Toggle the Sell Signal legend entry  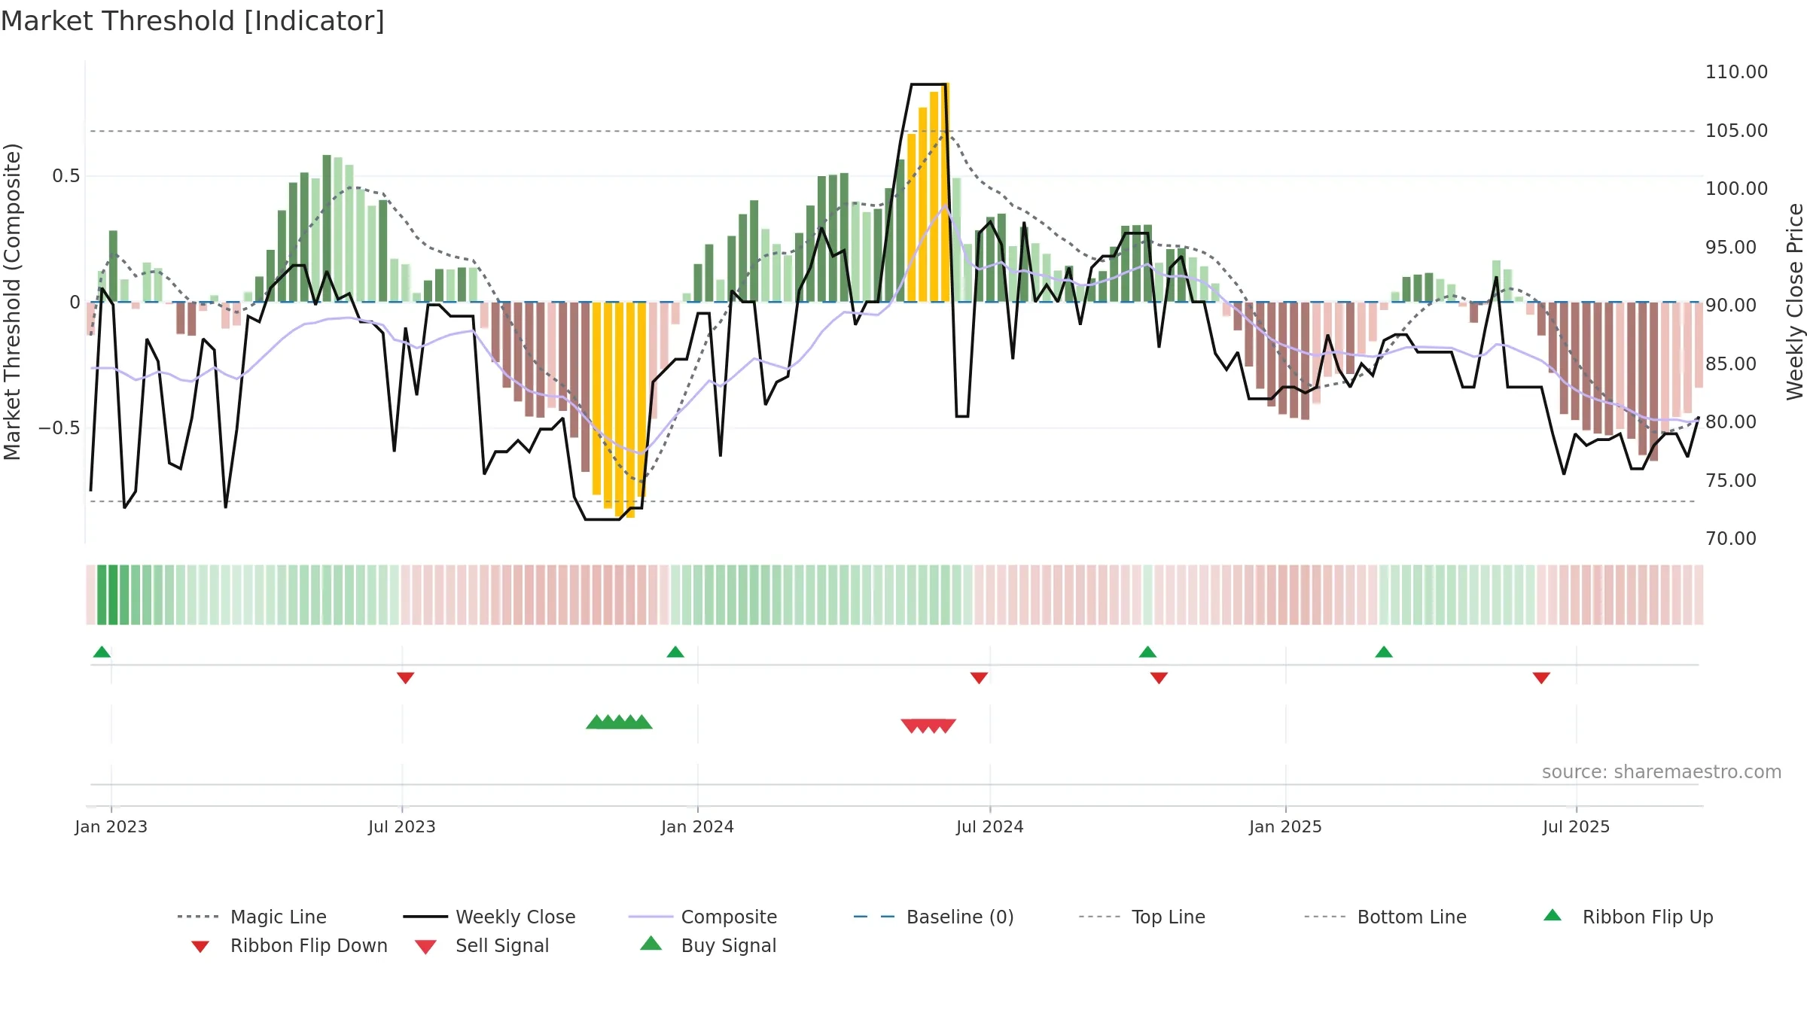pos(482,945)
